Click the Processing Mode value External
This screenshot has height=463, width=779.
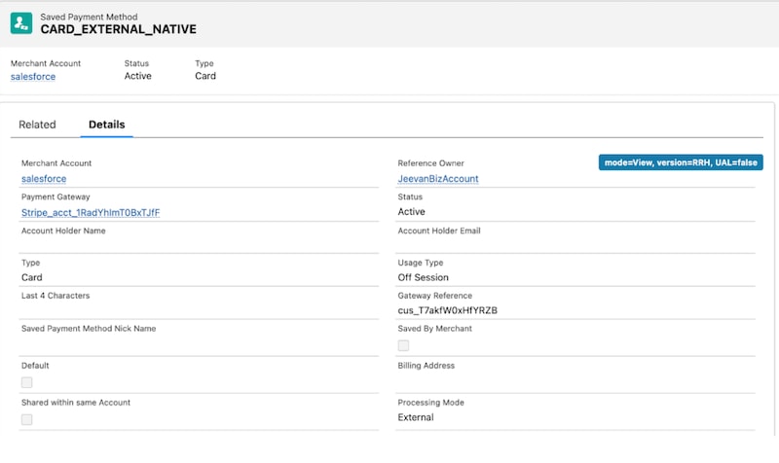(x=416, y=417)
